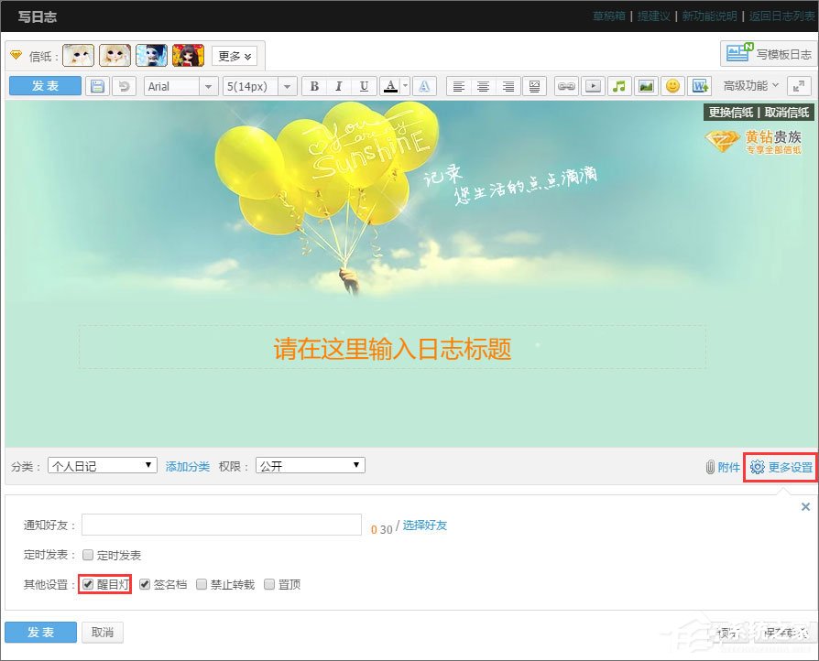Viewport: 819px width, 661px height.
Task: Open the 高级功能 menu
Action: pos(748,86)
